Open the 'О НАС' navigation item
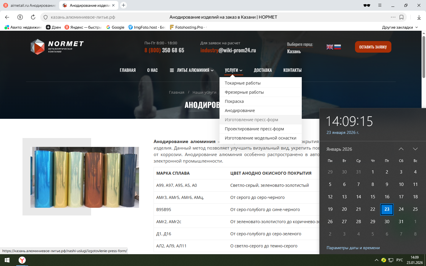The height and width of the screenshot is (266, 426). click(152, 70)
